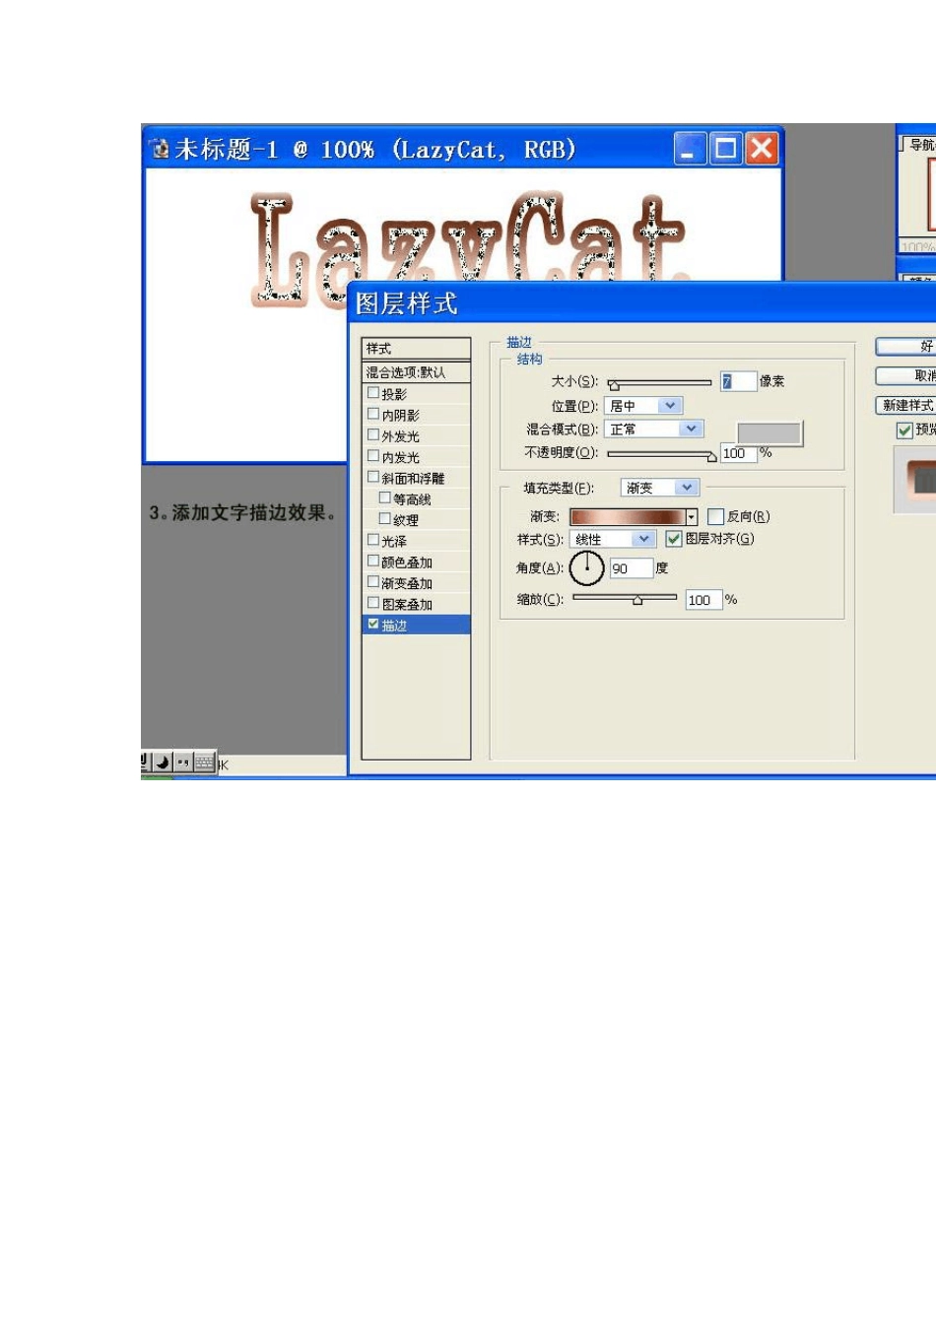Click the 不透明度 opacity value field
This screenshot has width=936, height=1324.
tap(738, 453)
